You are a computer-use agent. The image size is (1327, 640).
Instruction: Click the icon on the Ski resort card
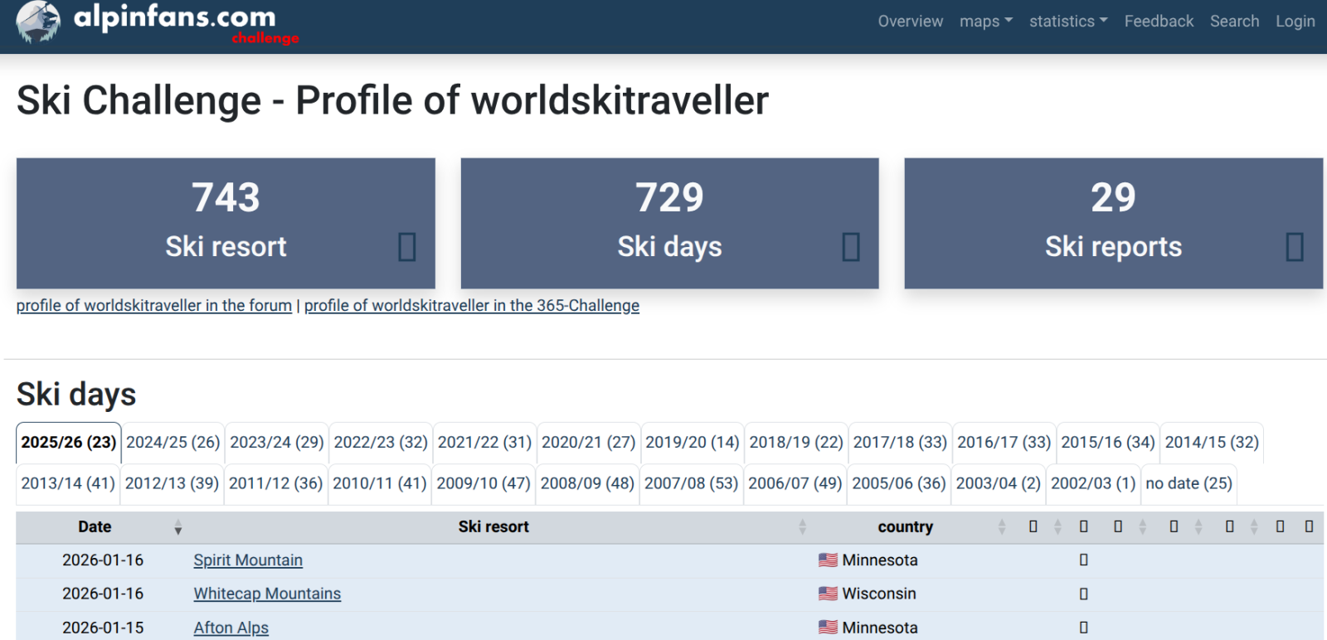(406, 247)
